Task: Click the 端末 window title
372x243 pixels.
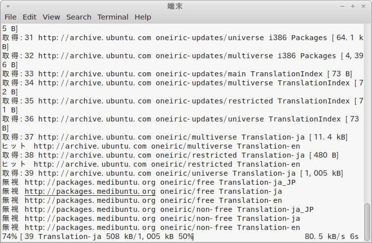Action: 175,6
